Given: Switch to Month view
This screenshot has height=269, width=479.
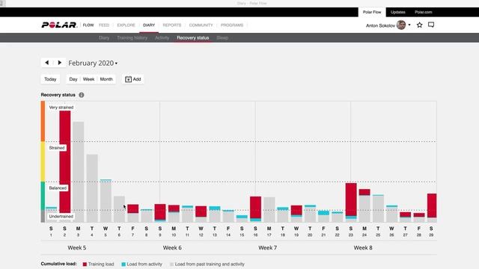Looking at the screenshot, I should tap(106, 79).
